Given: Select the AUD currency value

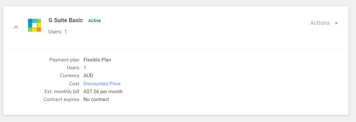Looking at the screenshot, I should point(88,76).
